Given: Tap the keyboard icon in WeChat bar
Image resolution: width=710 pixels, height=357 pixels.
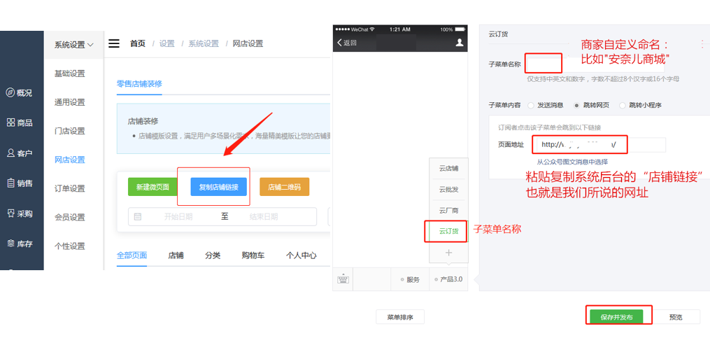Looking at the screenshot, I should click(x=343, y=279).
